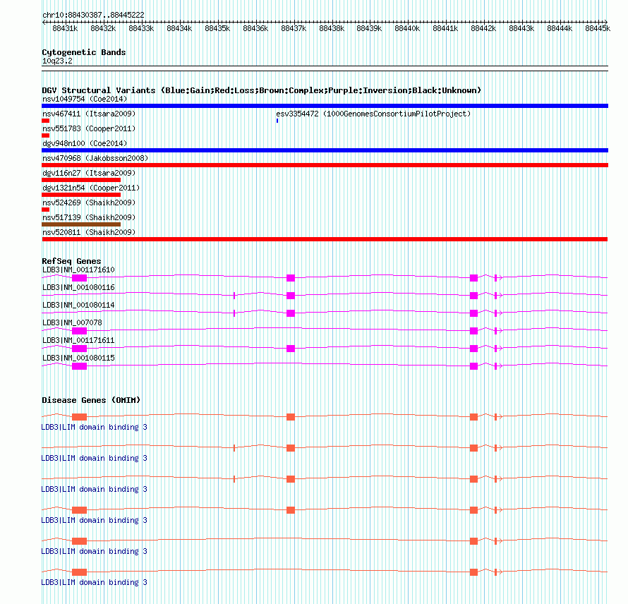This screenshot has height=604, width=628.
Task: Click the small red bar under nsv467411
Action: [46, 121]
